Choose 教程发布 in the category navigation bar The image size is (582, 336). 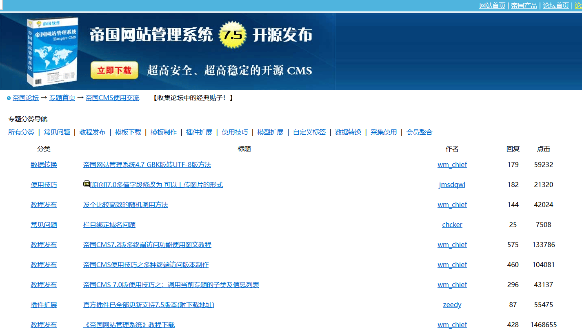click(92, 132)
